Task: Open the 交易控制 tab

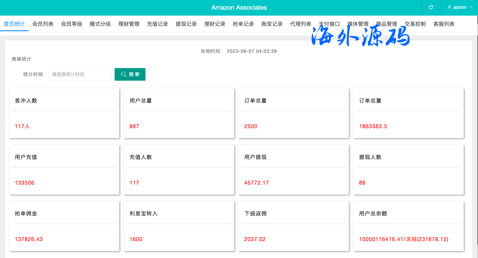Action: coord(415,24)
